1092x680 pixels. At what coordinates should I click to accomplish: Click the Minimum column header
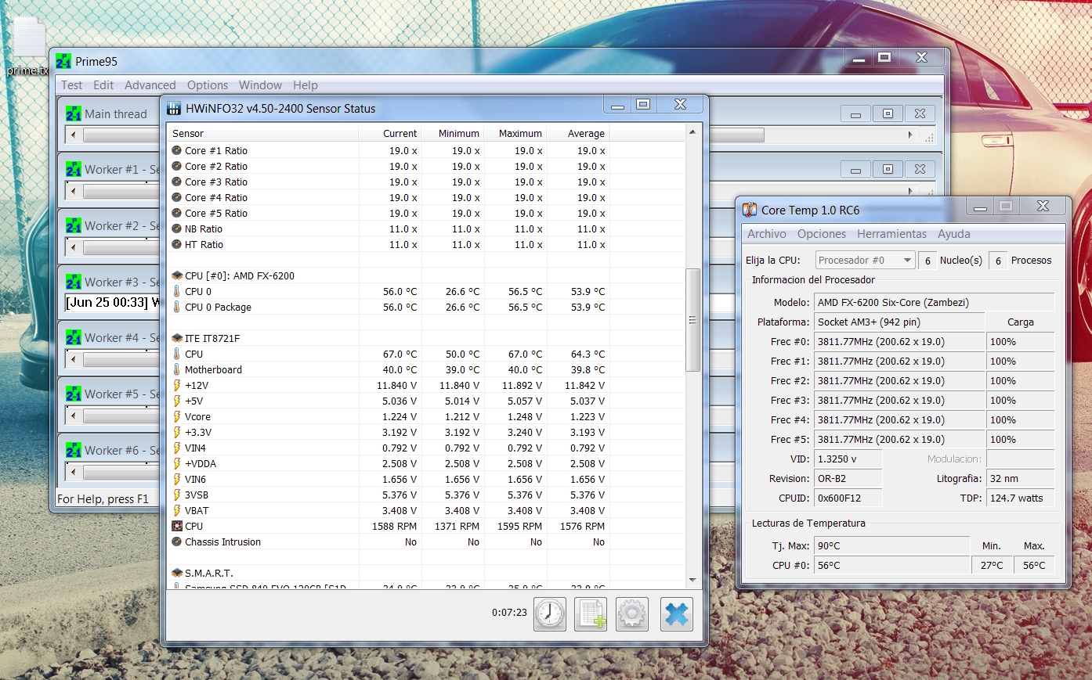[452, 133]
